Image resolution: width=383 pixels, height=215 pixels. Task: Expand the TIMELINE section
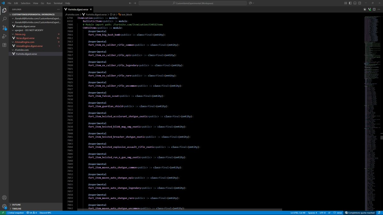(36, 209)
